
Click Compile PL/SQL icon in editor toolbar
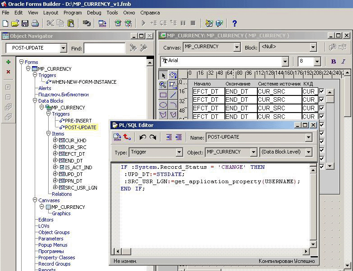(117, 137)
